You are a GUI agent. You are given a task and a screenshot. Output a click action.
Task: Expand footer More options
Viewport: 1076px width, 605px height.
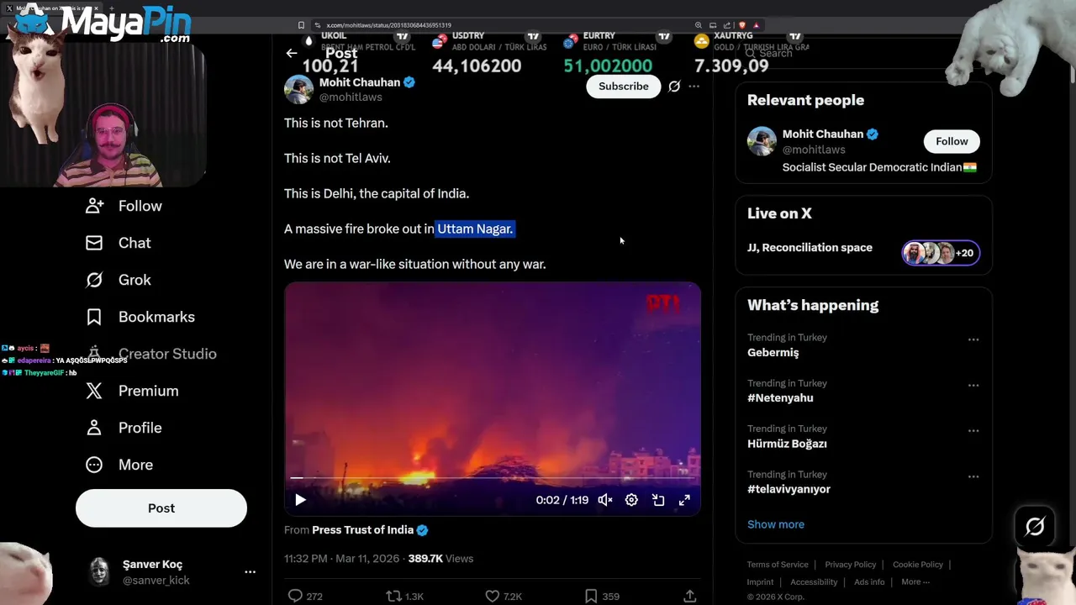[x=915, y=582]
